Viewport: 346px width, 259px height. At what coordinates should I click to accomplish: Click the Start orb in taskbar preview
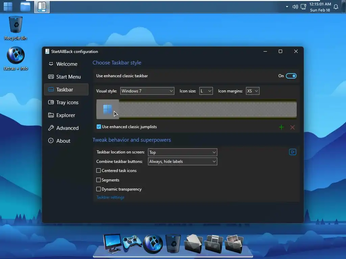[108, 109]
